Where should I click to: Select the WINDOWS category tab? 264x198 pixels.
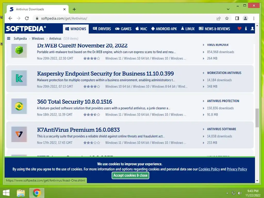[x=76, y=29]
